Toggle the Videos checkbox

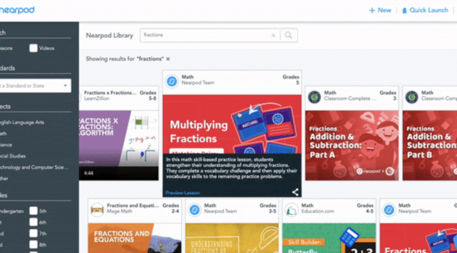(33, 48)
